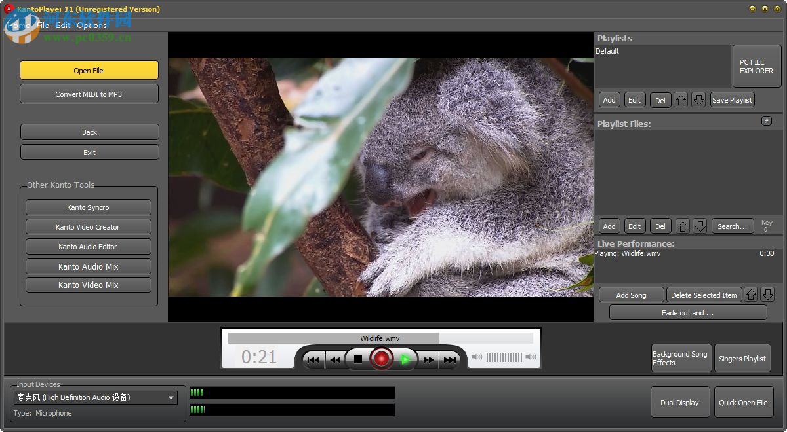Image resolution: width=787 pixels, height=432 pixels.
Task: Skip to next track with the next icon
Action: [451, 359]
